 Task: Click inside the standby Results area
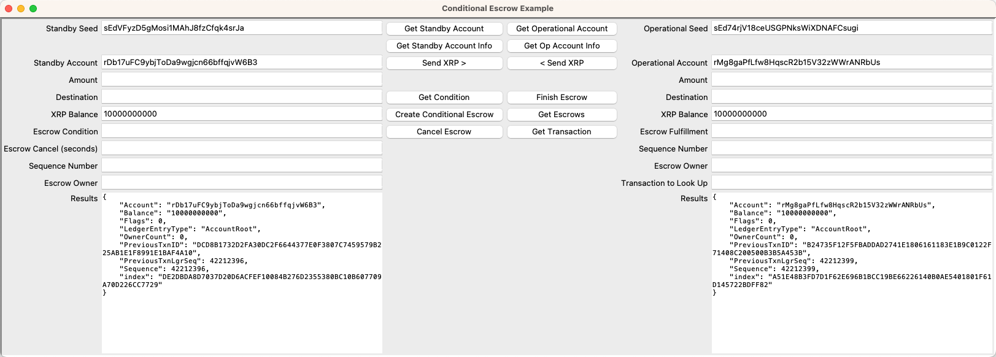[x=241, y=270]
